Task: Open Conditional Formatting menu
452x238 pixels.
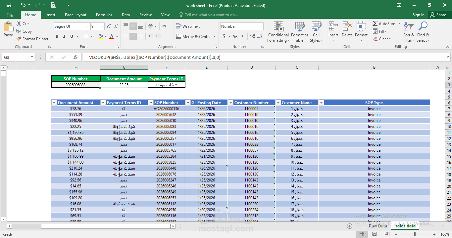Action: [278, 32]
